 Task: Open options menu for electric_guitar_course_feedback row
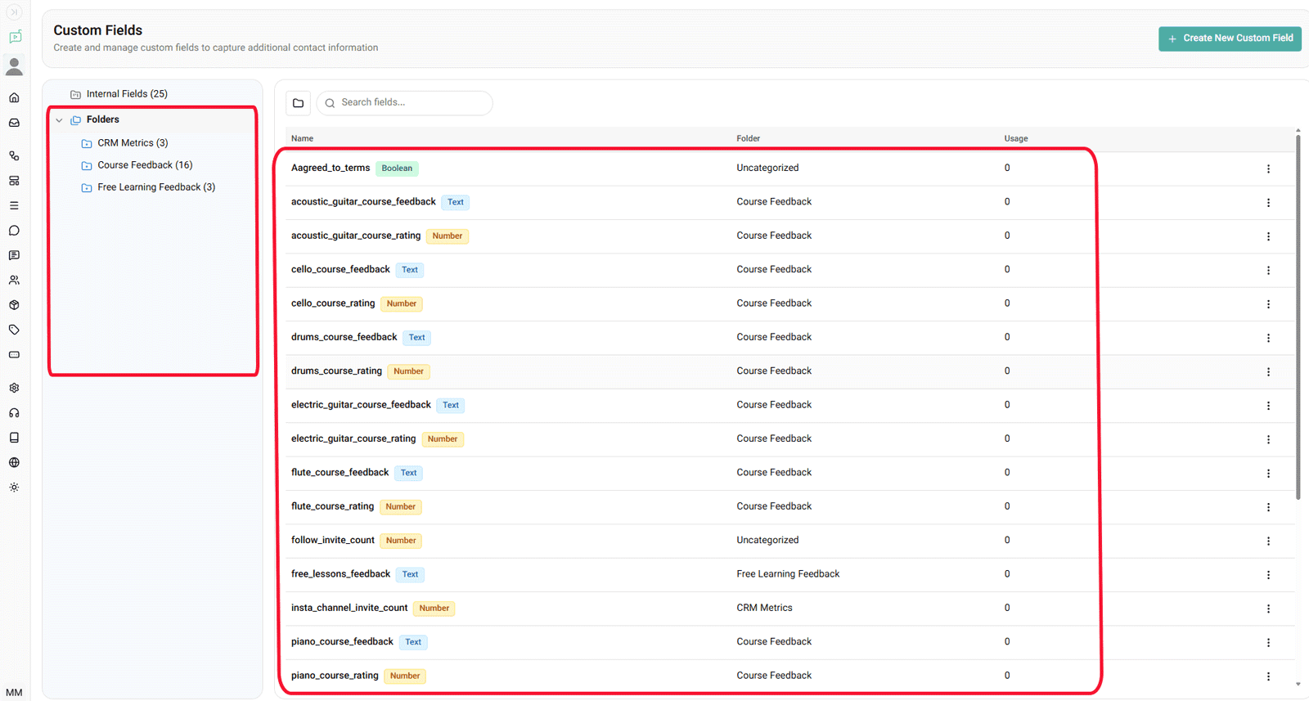[x=1268, y=406]
